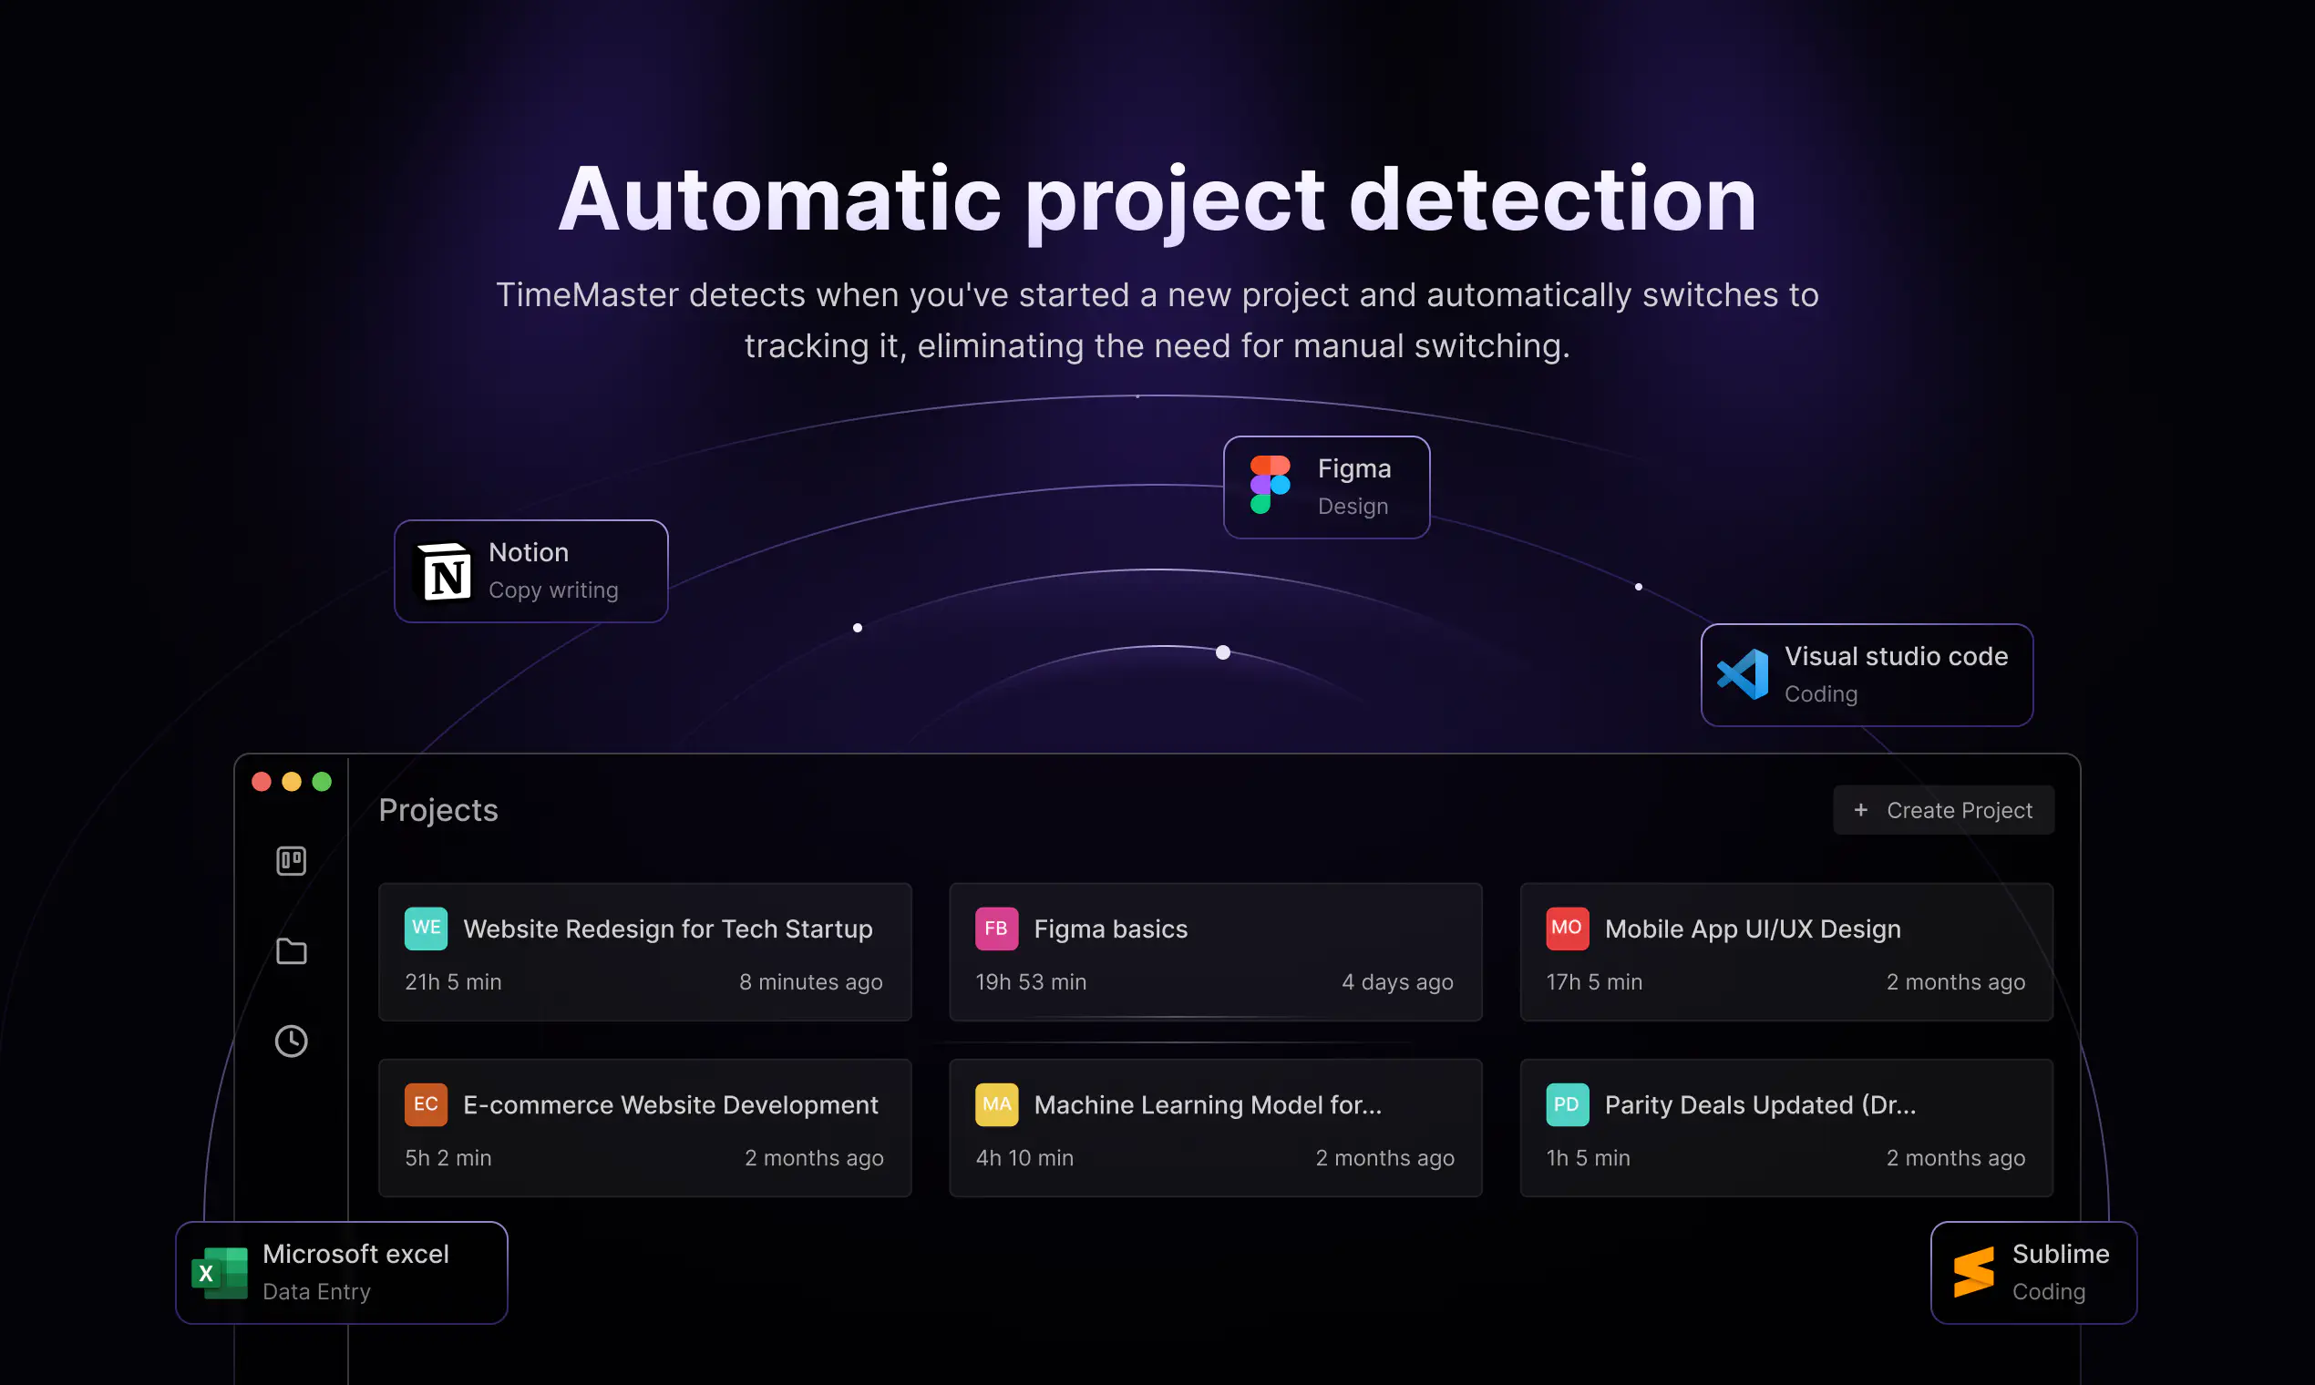This screenshot has width=2315, height=1385.
Task: Click the Figma app name text
Action: [1353, 468]
